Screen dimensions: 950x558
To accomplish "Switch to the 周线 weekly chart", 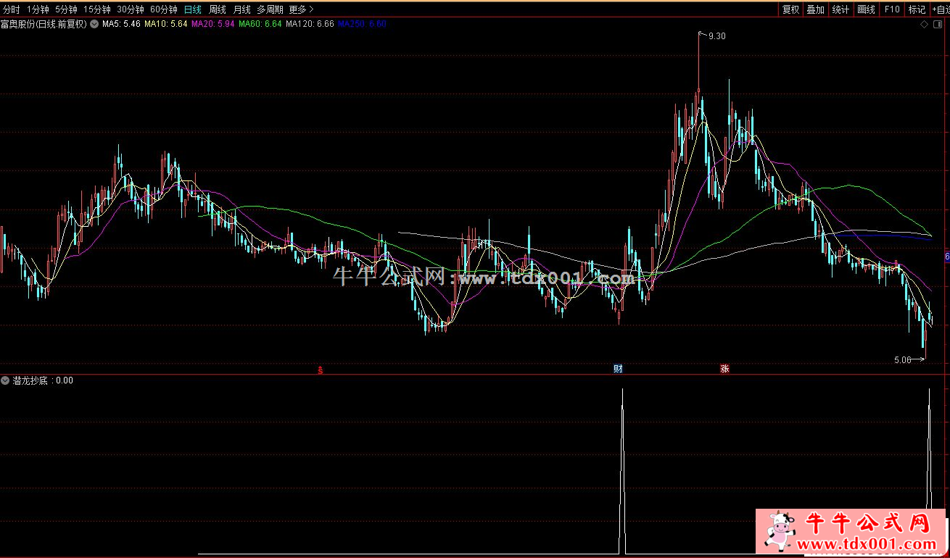I will pyautogui.click(x=218, y=9).
